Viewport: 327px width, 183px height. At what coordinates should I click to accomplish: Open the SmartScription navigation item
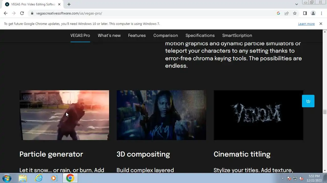[237, 35]
